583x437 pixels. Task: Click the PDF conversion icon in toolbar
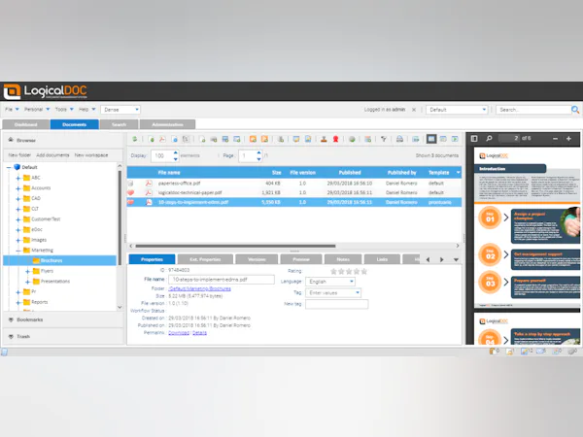tap(162, 139)
